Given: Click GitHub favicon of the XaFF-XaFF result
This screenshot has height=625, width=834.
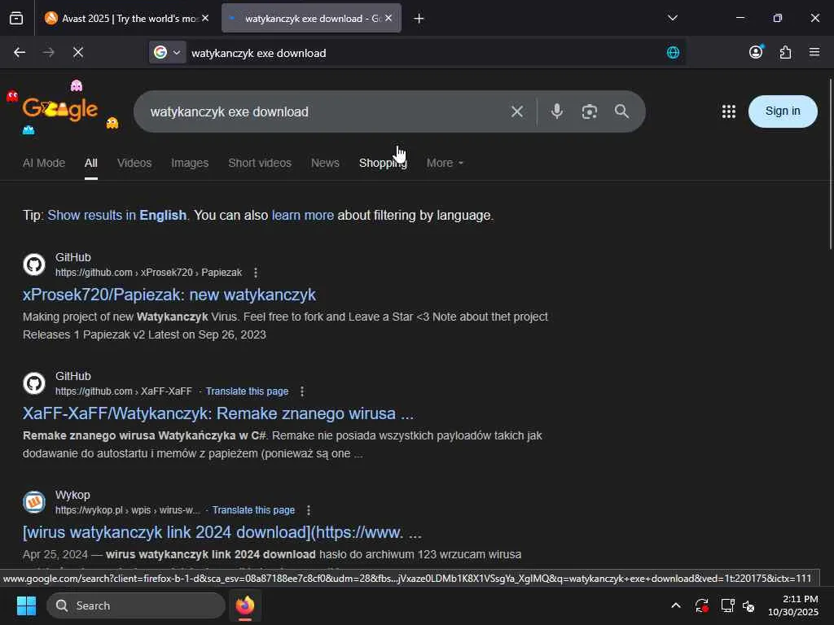Looking at the screenshot, I should pos(34,383).
